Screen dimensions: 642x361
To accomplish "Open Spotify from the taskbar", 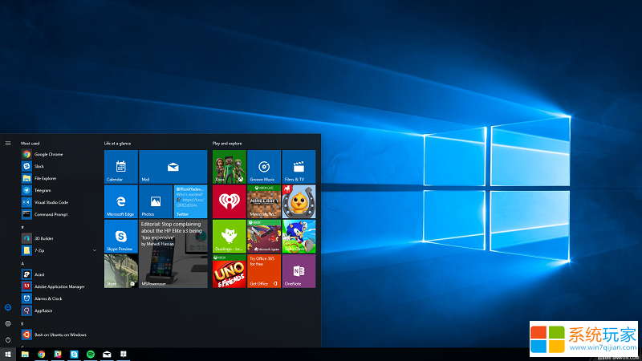I will [x=91, y=354].
